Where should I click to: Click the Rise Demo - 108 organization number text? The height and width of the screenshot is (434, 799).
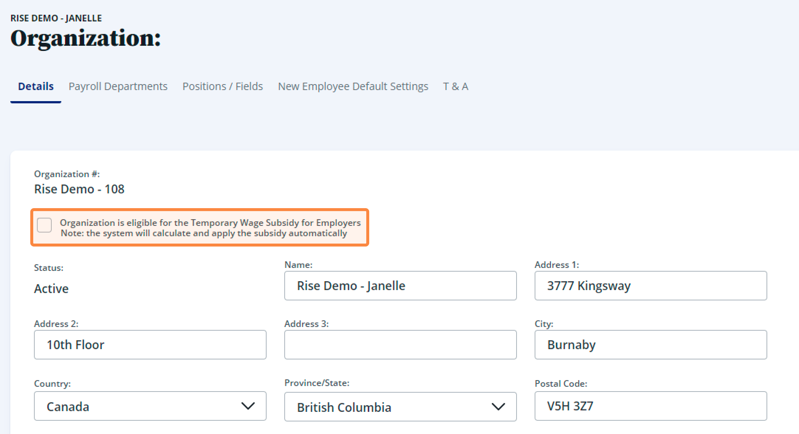point(79,189)
